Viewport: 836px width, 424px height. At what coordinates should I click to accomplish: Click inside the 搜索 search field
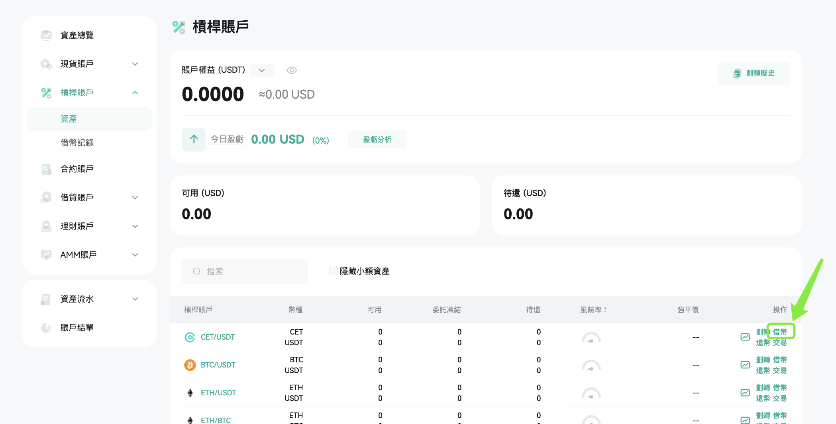click(244, 271)
